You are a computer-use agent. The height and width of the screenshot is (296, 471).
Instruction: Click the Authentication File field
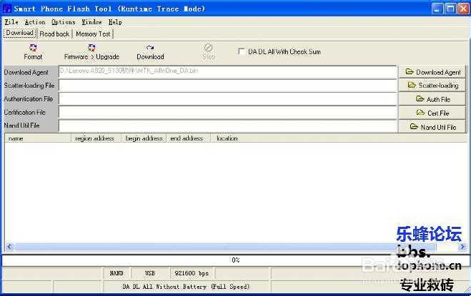pos(228,99)
